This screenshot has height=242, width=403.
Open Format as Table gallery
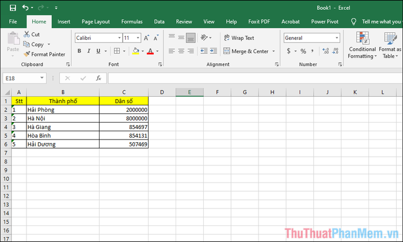tap(390, 45)
